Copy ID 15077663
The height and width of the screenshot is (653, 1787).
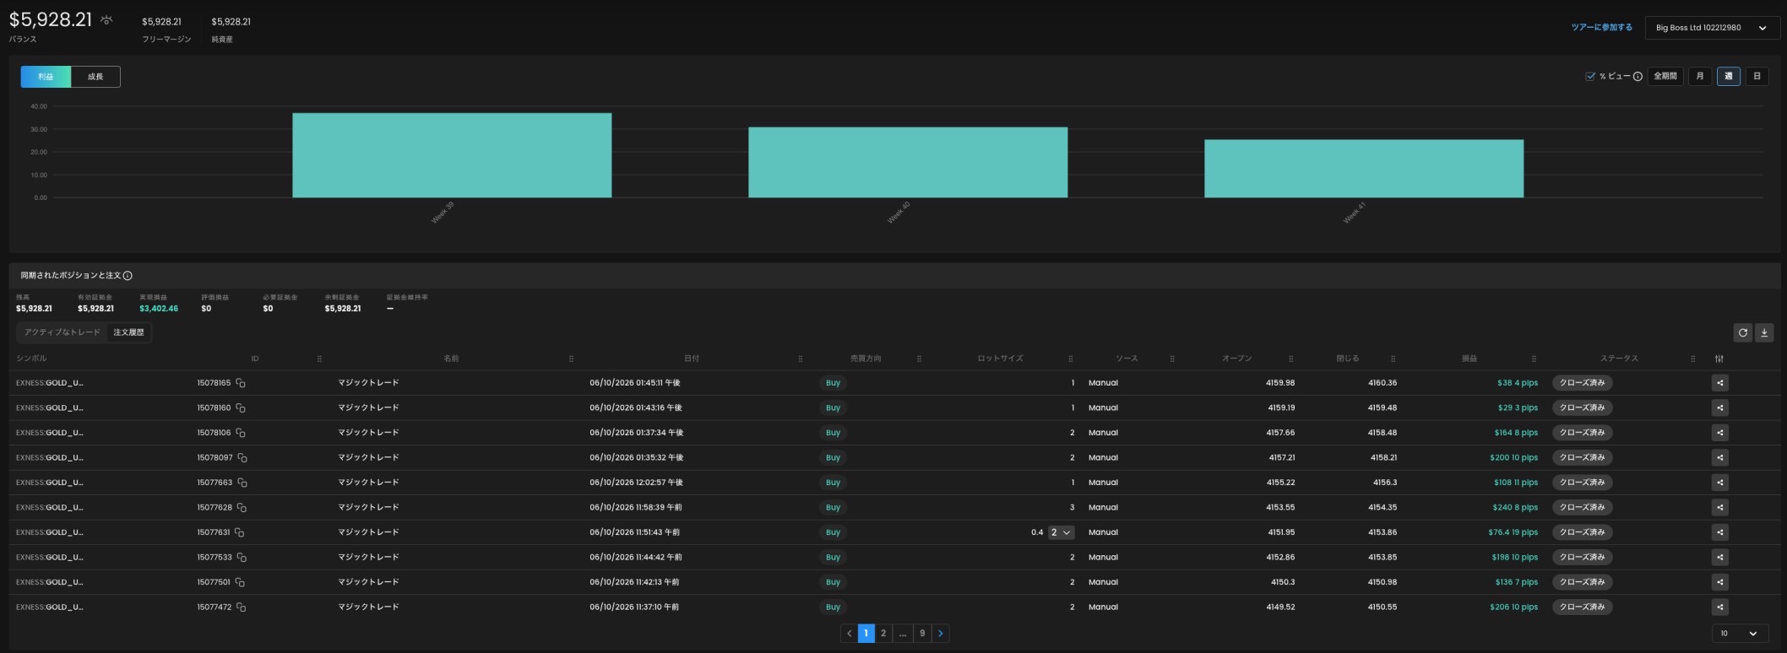[x=242, y=483]
